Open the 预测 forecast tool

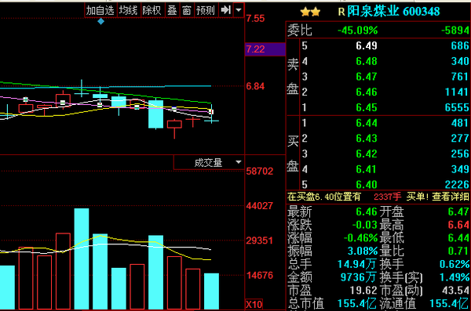pos(206,10)
